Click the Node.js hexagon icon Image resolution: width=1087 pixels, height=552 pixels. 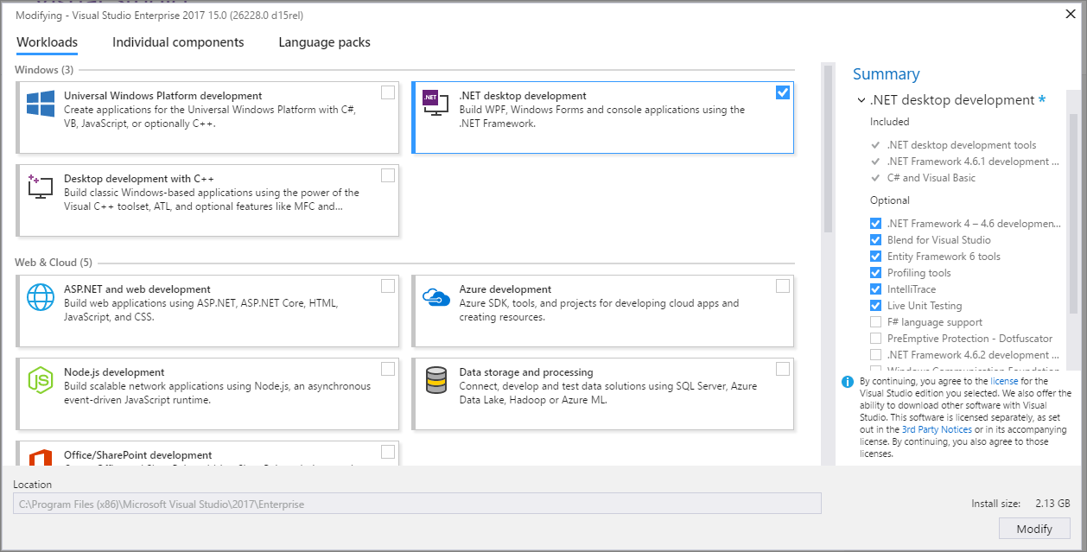pos(41,380)
